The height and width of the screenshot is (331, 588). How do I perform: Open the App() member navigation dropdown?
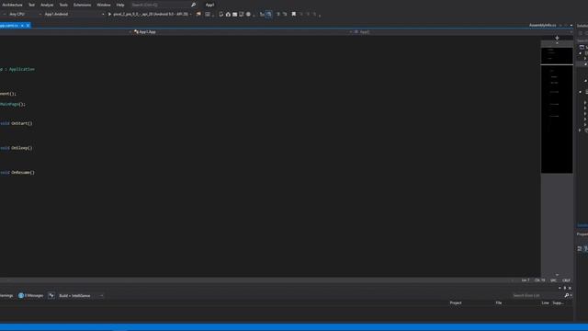coord(463,32)
